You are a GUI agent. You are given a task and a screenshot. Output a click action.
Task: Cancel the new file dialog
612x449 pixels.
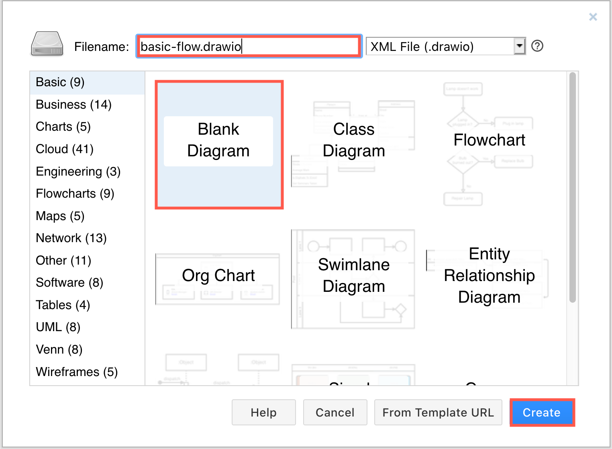click(335, 412)
